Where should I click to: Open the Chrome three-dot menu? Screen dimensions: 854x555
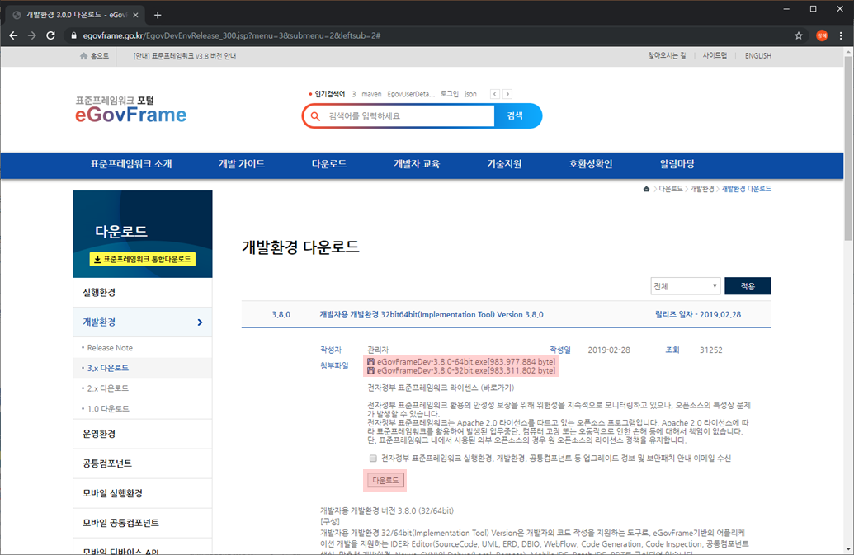(841, 36)
